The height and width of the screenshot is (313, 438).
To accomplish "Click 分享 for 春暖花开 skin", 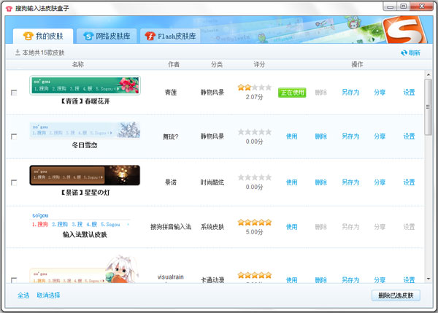I will (380, 93).
